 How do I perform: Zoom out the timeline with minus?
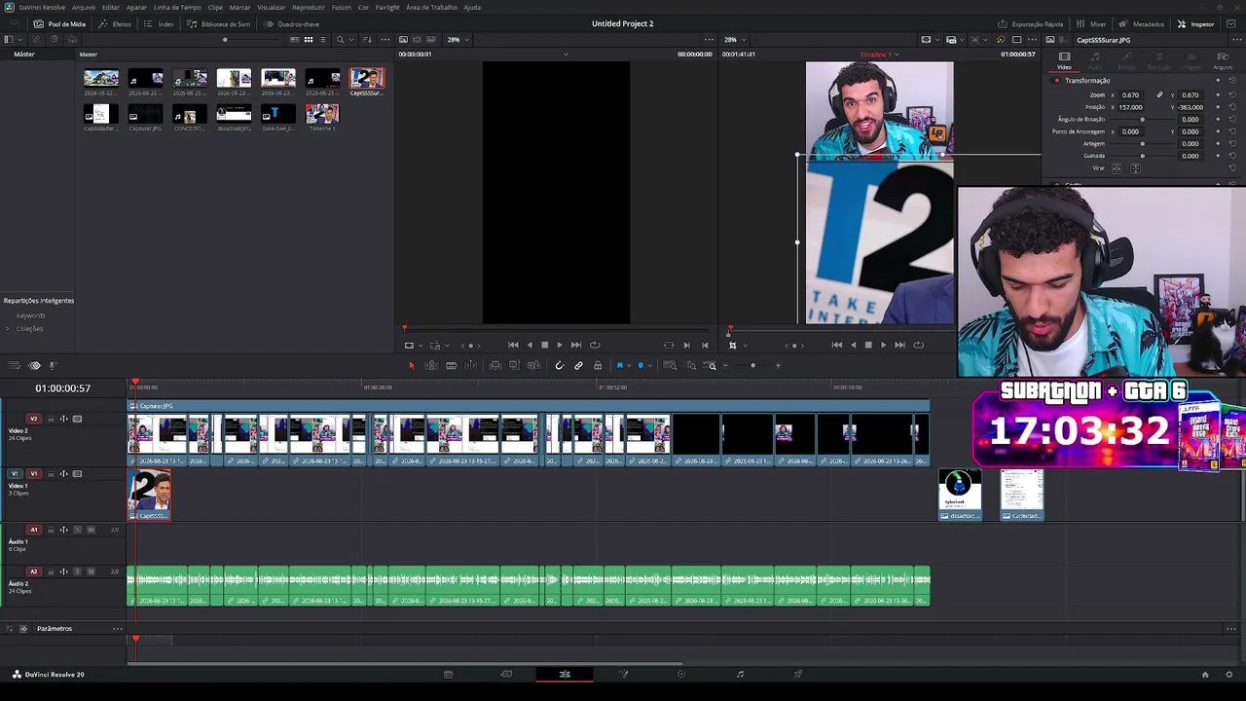[x=725, y=365]
